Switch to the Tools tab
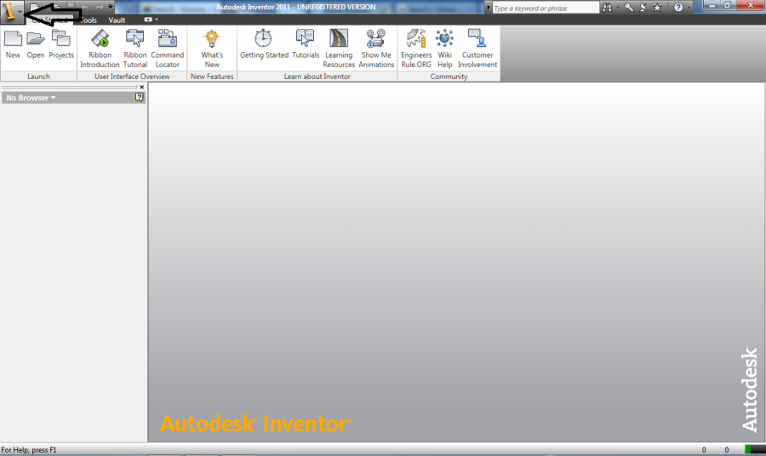 (x=89, y=20)
